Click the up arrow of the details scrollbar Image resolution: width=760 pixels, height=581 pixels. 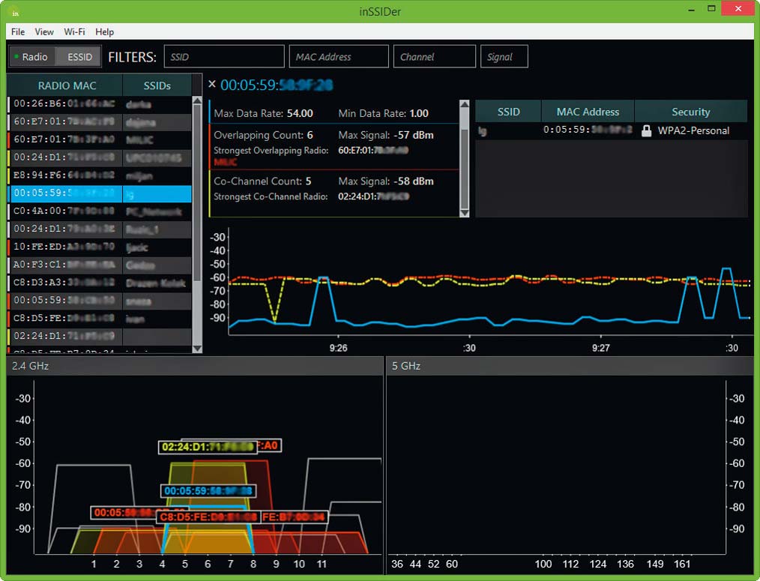click(x=465, y=104)
